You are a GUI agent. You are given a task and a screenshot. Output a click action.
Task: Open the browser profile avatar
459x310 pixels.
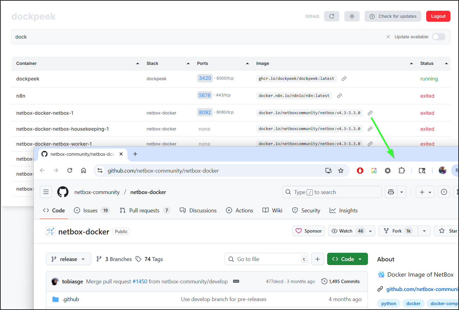442,170
